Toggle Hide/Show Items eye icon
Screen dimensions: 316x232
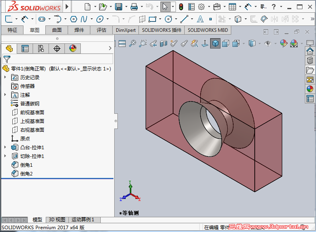(x=268, y=43)
